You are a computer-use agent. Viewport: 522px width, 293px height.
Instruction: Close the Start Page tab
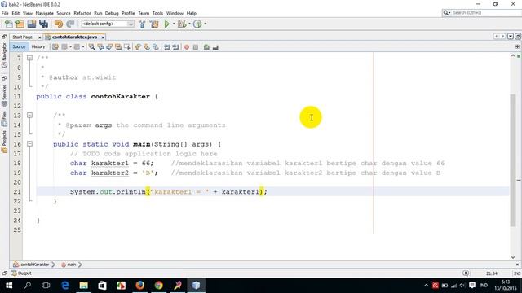click(40, 37)
